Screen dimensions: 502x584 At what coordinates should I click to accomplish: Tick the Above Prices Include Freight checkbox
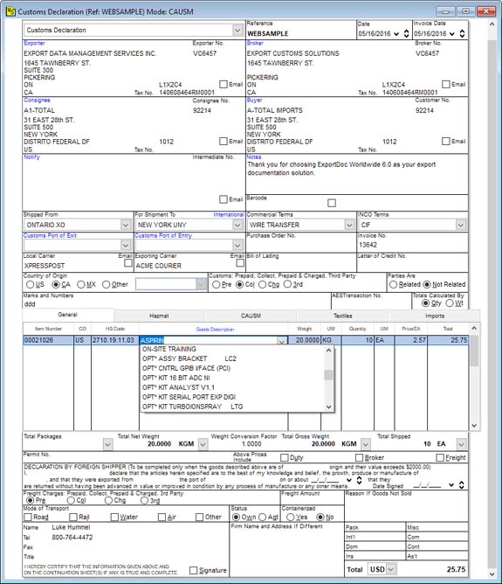[440, 457]
